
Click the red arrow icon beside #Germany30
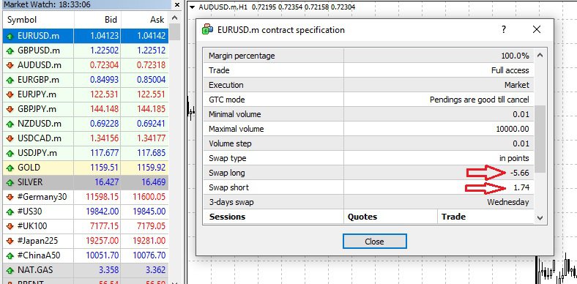10,197
